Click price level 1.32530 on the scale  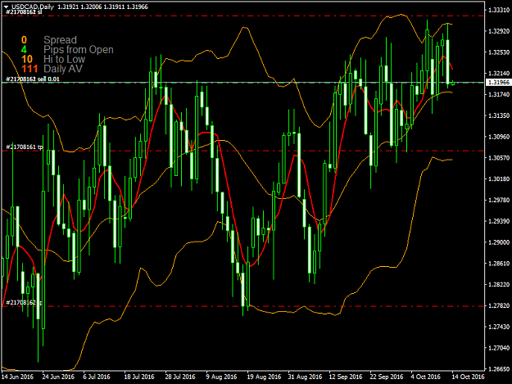(x=499, y=52)
